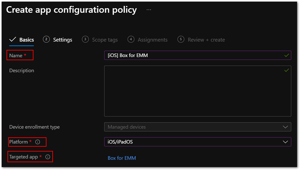Switch to the Assignments step tab
This screenshot has width=300, height=170.
pyautogui.click(x=148, y=40)
